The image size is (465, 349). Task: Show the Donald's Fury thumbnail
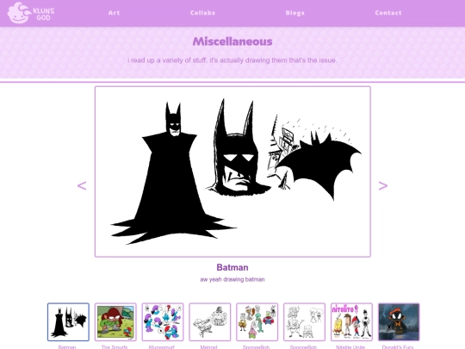click(399, 322)
